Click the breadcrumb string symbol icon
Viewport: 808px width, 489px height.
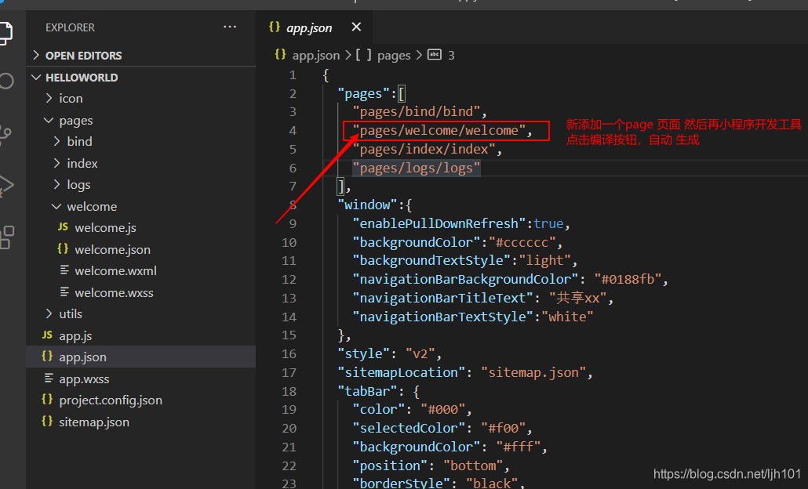pyautogui.click(x=435, y=55)
